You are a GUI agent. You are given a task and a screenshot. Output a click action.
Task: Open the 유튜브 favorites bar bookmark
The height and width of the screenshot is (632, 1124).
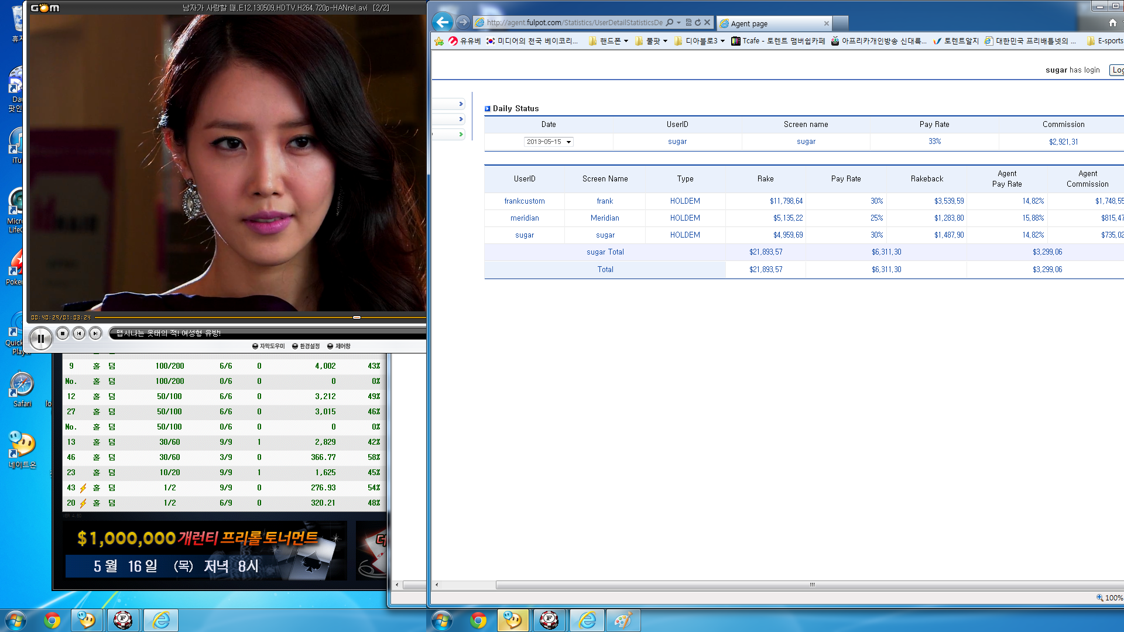click(x=464, y=41)
